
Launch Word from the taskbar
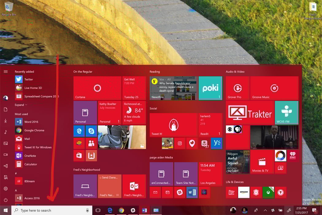pyautogui.click(x=144, y=210)
